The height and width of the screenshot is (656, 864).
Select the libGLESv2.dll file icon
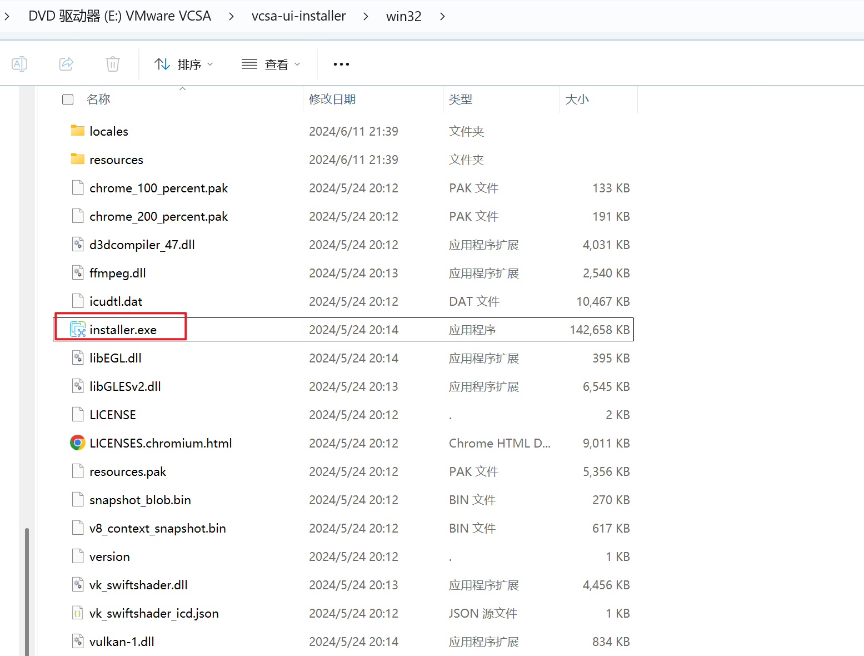78,386
